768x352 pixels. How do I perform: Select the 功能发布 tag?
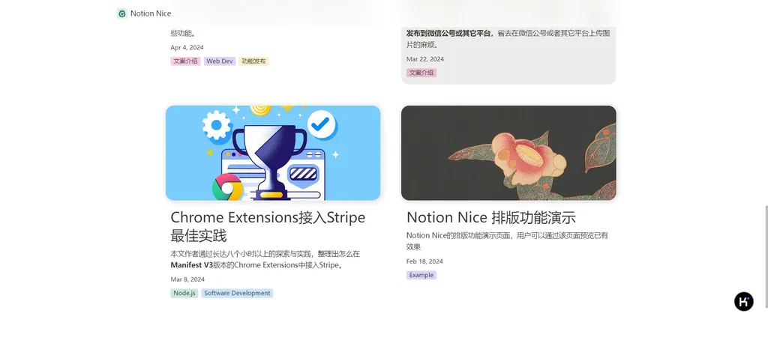(x=253, y=61)
